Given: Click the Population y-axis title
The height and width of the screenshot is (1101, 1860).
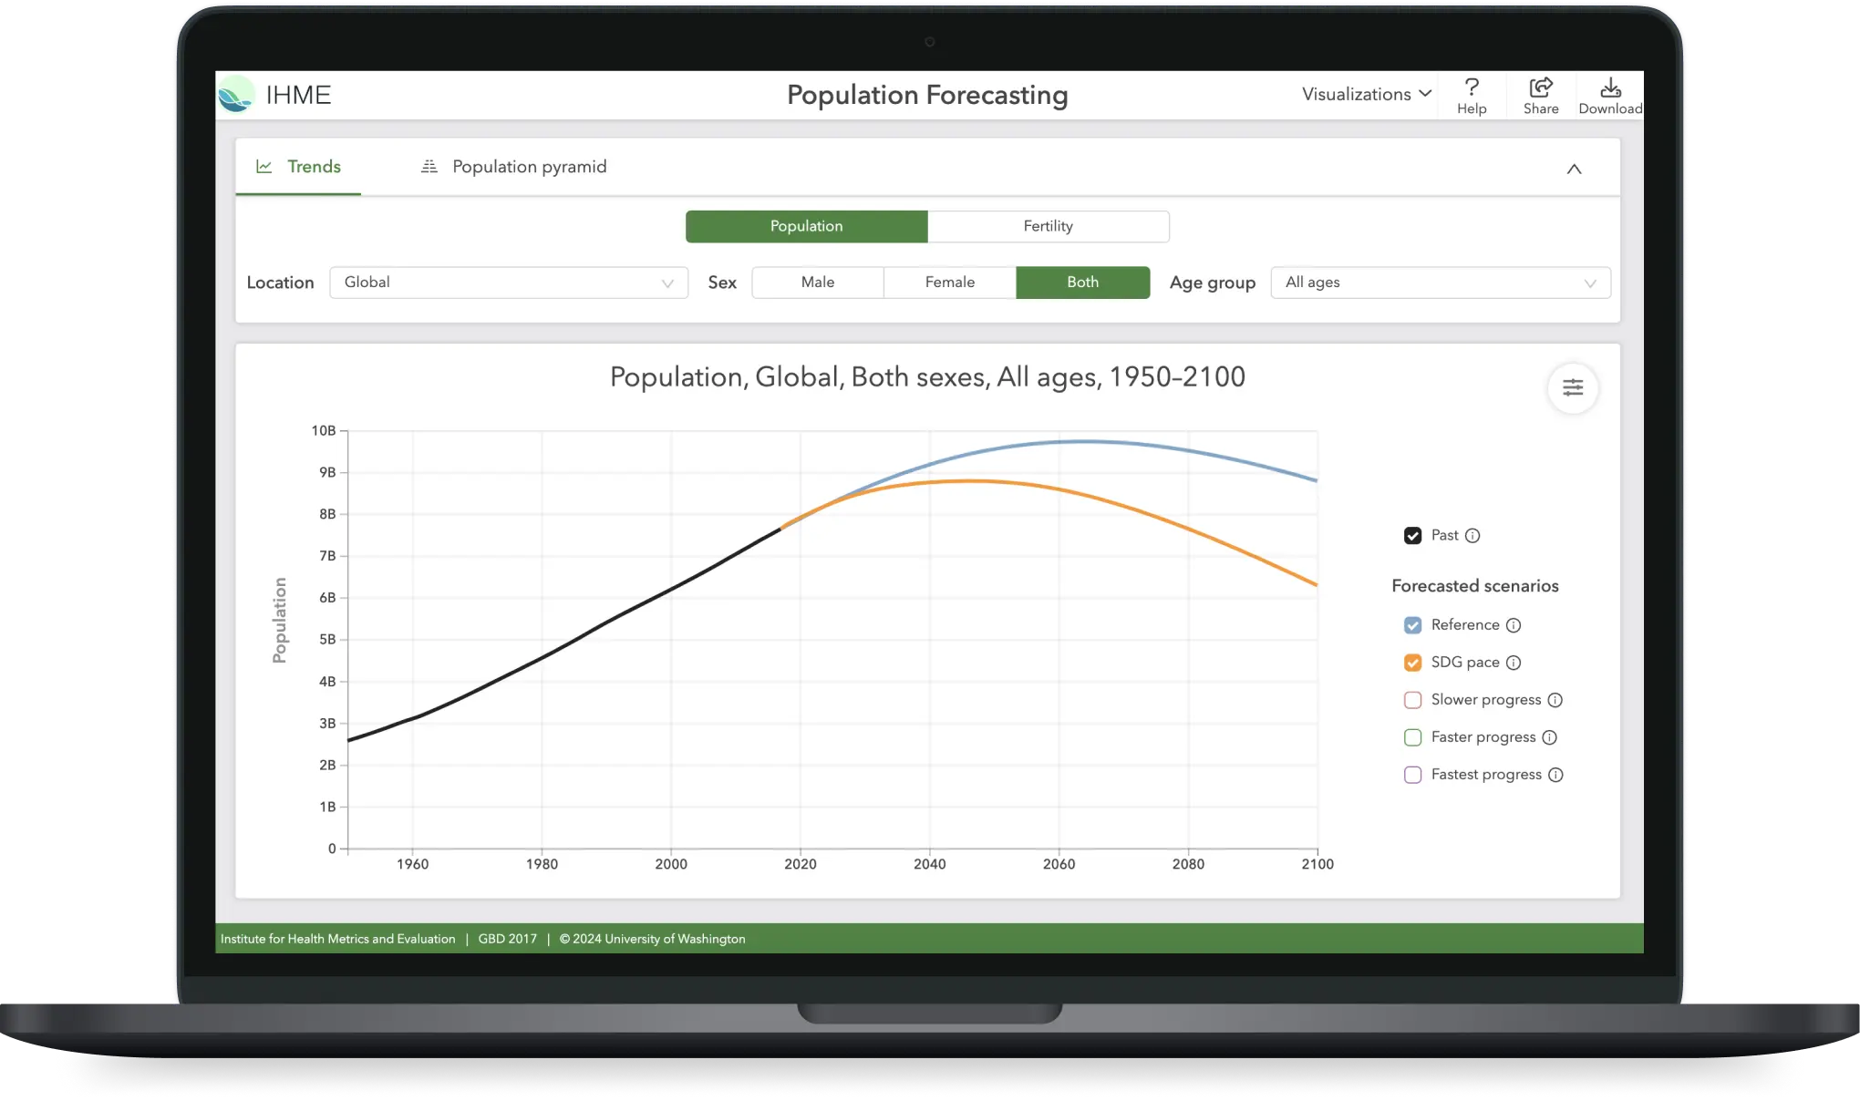Looking at the screenshot, I should click(279, 620).
